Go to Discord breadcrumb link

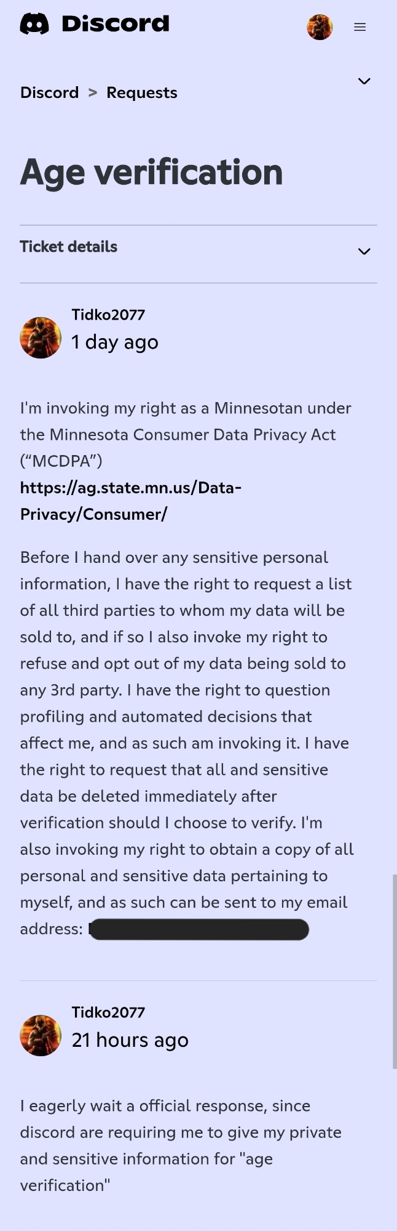click(49, 93)
